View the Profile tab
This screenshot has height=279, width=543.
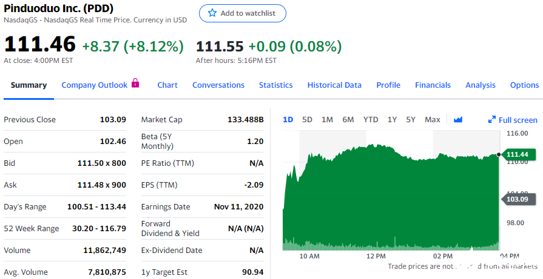388,85
